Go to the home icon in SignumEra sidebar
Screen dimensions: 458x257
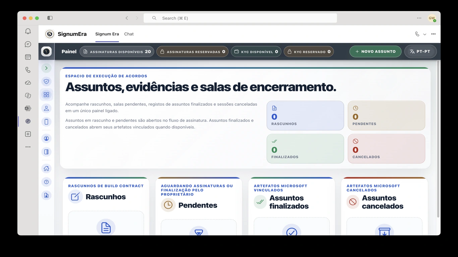(x=46, y=169)
